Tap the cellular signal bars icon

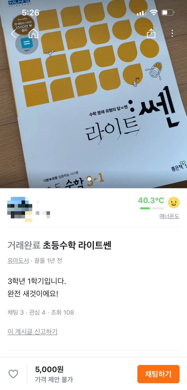[141, 13]
